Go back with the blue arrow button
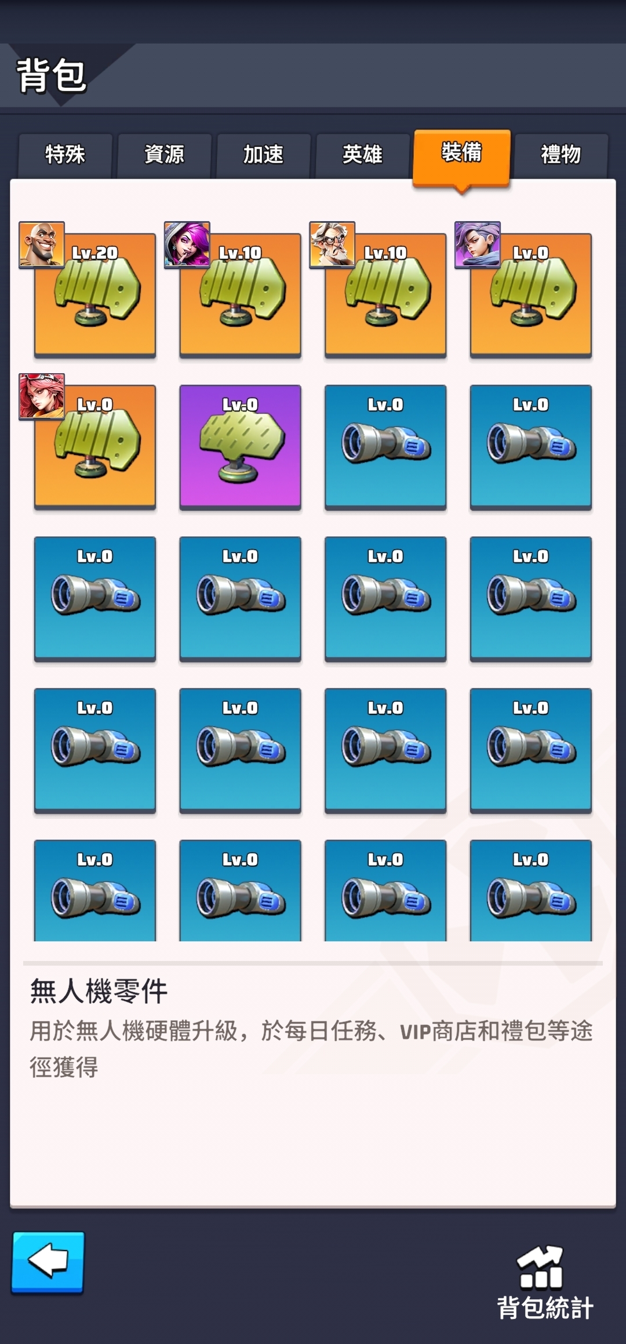This screenshot has height=1344, width=626. tap(48, 1263)
